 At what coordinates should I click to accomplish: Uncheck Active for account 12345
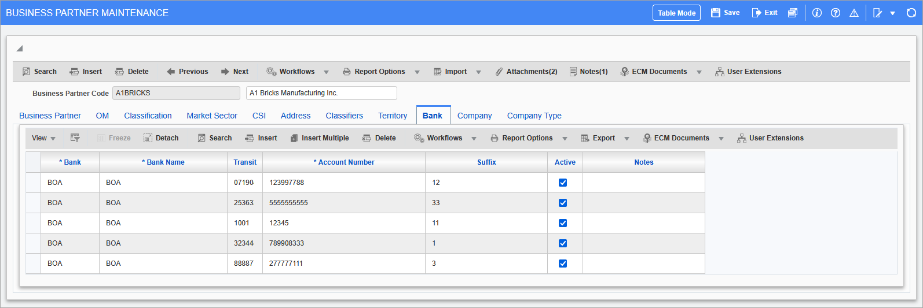(563, 223)
